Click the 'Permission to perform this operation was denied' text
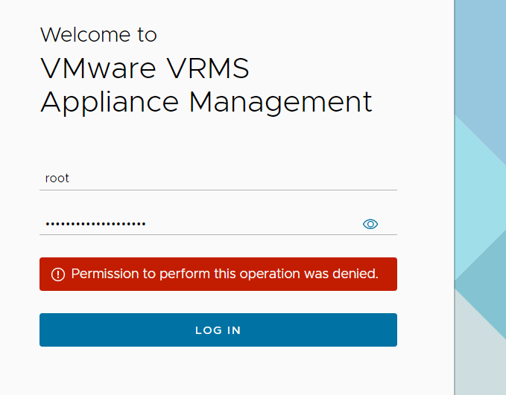 coord(224,274)
